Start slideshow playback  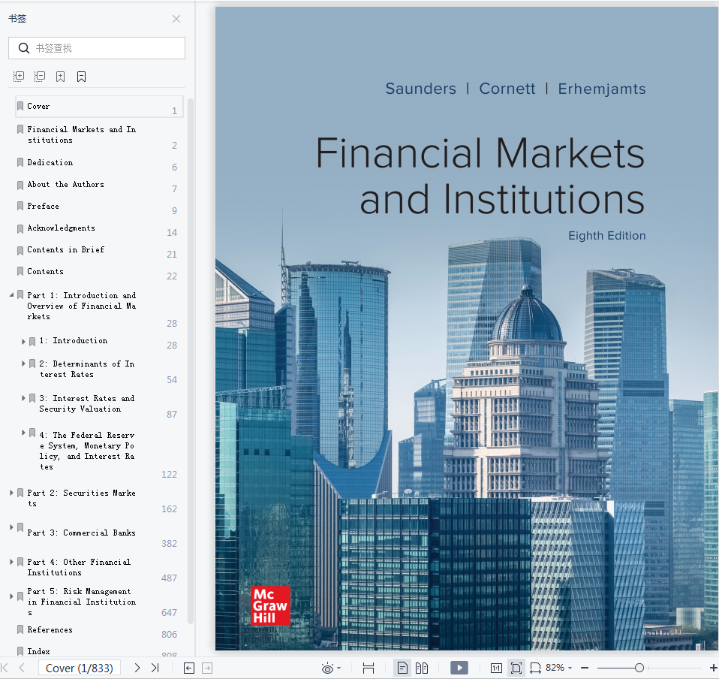(x=459, y=668)
